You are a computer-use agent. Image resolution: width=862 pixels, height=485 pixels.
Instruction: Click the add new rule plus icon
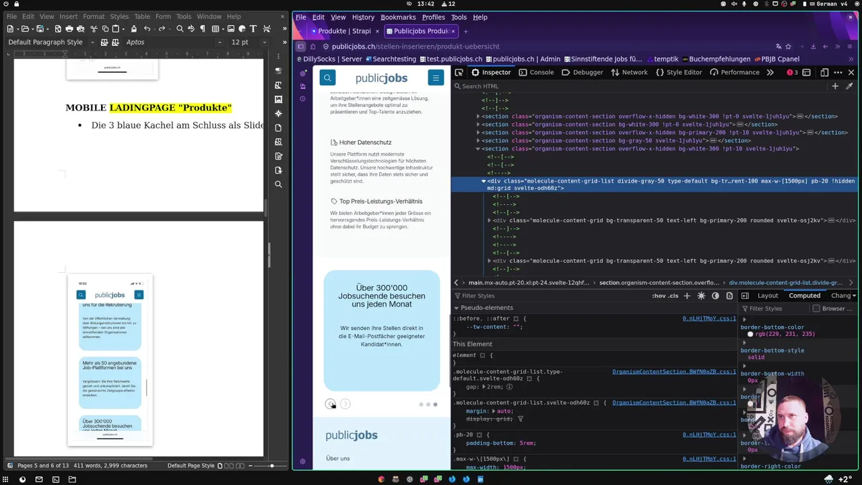point(687,296)
